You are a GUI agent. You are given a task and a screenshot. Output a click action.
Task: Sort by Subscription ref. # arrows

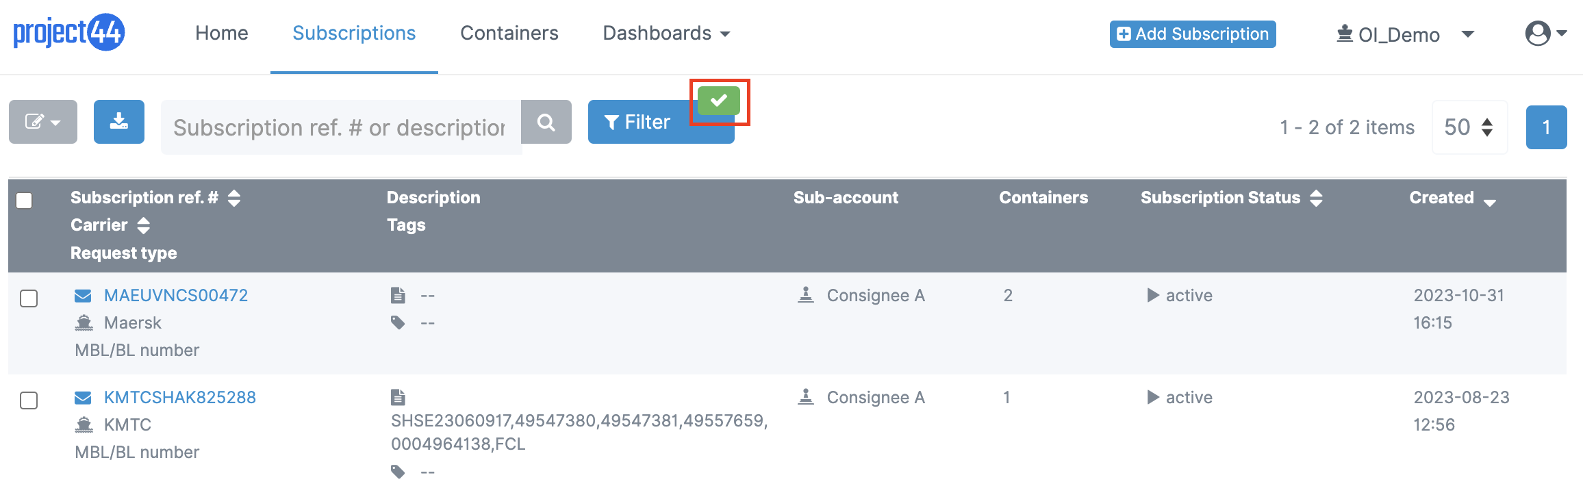coord(234,198)
